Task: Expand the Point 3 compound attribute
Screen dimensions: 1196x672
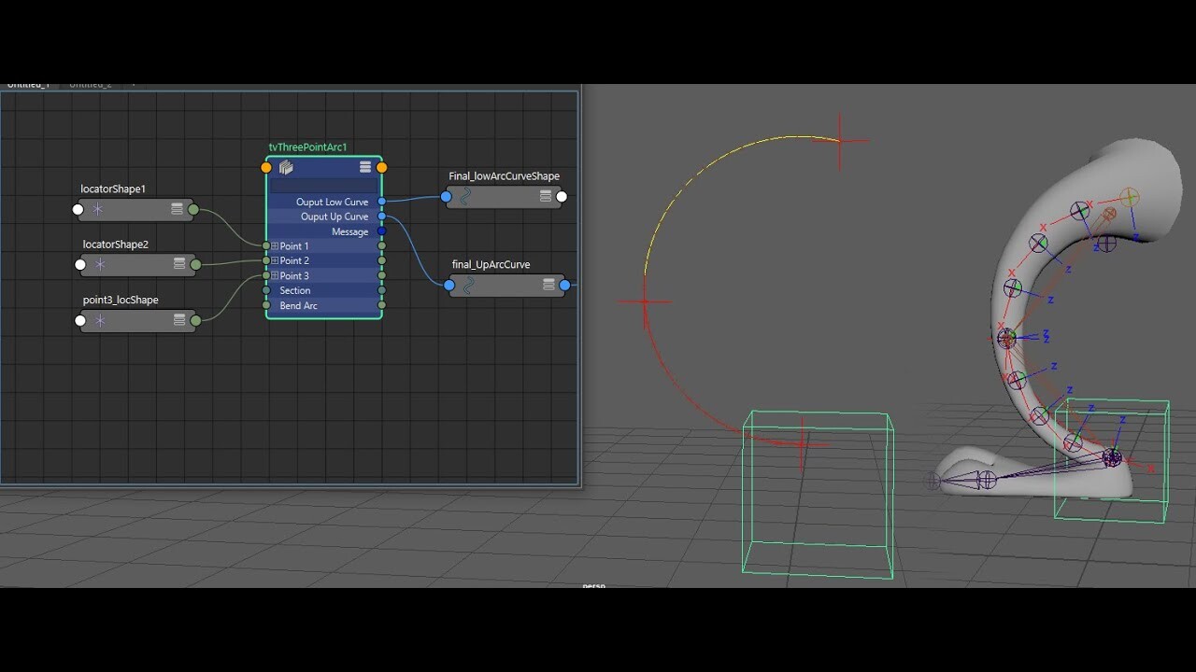Action: (273, 275)
